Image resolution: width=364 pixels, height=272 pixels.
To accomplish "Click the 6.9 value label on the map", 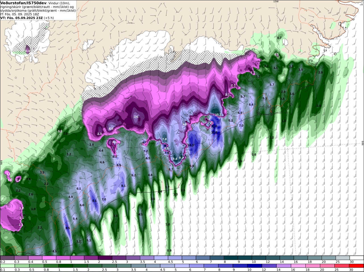I will tap(240, 113).
